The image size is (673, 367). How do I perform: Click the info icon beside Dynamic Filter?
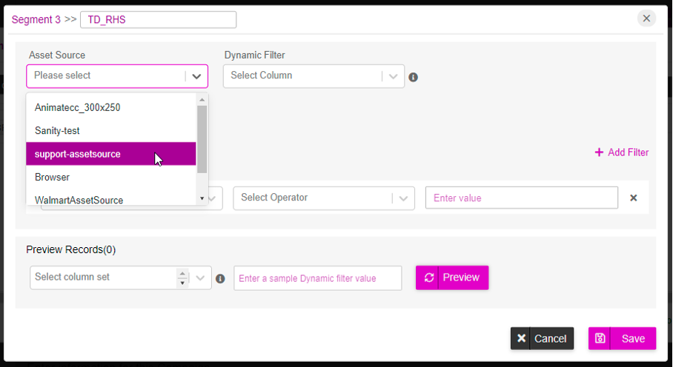pos(414,77)
